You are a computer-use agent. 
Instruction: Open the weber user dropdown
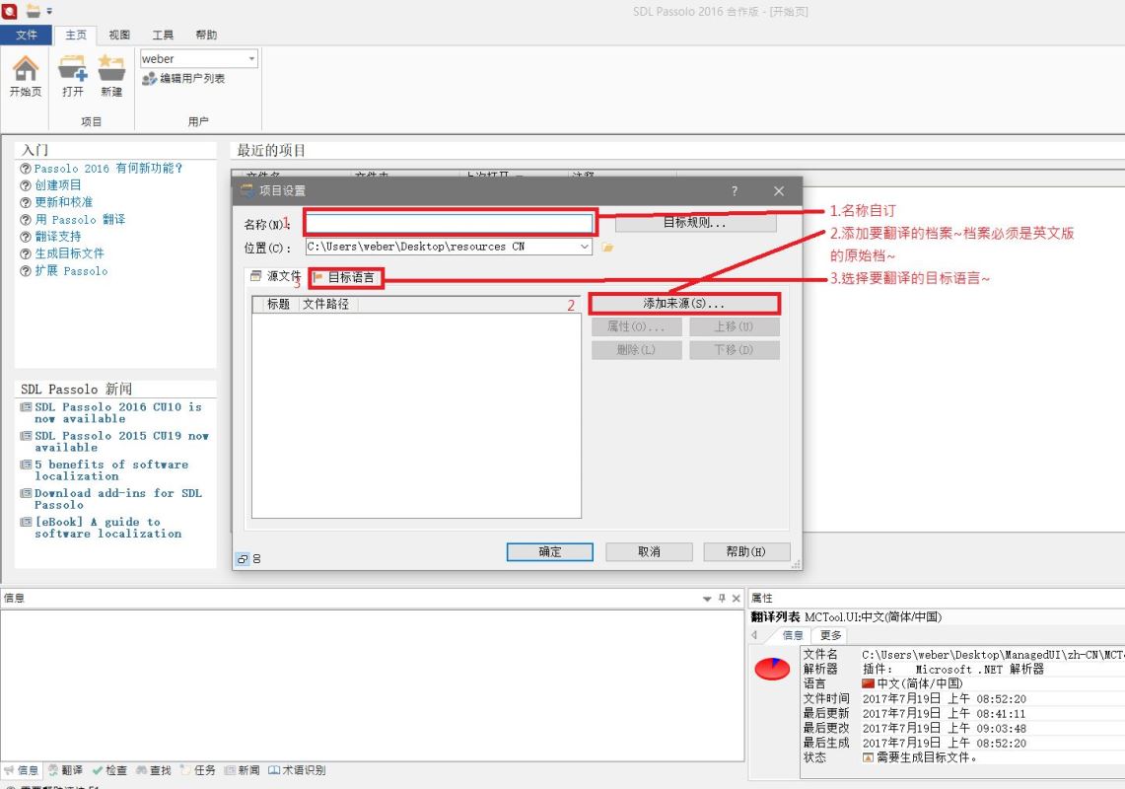251,59
